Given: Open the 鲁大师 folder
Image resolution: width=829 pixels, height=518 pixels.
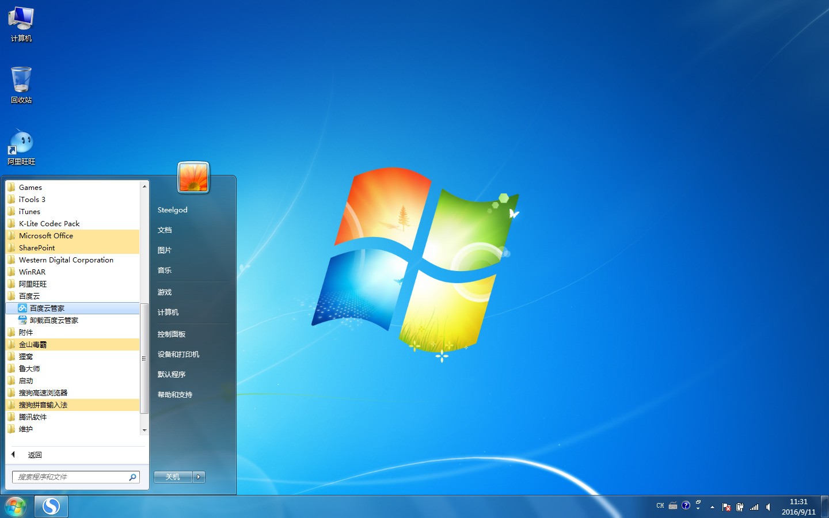Looking at the screenshot, I should [73, 368].
